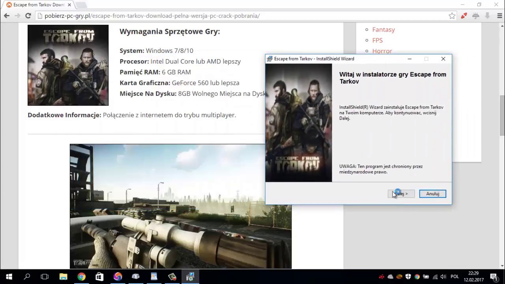Open Task View on taskbar

(x=45, y=277)
